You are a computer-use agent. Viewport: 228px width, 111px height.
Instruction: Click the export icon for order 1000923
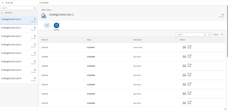pyautogui.click(x=189, y=84)
